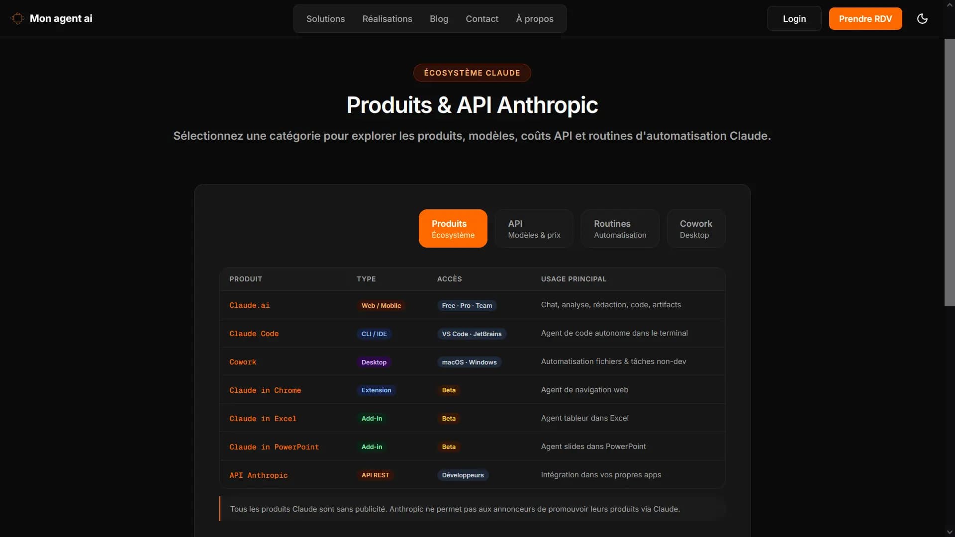Click the Prendre RDV button
This screenshot has width=955, height=537.
pyautogui.click(x=865, y=18)
